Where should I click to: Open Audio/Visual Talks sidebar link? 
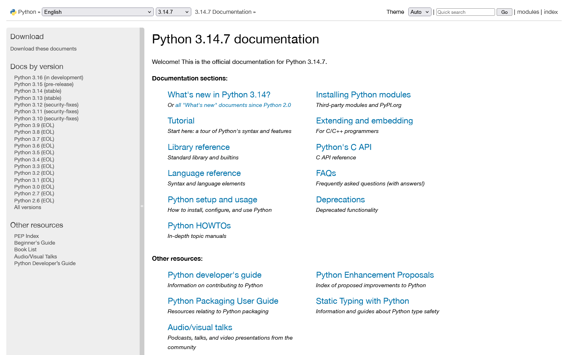[x=35, y=256]
